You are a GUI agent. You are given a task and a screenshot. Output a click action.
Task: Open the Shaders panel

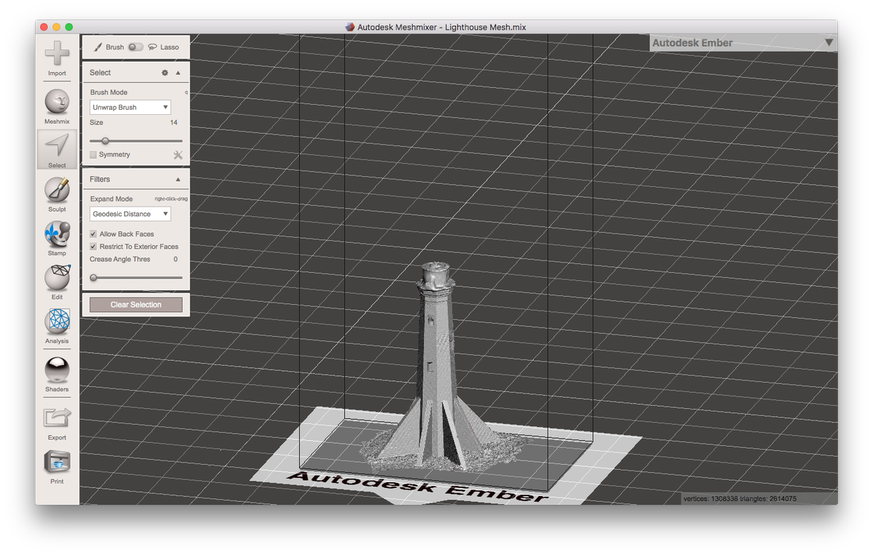pos(57,374)
